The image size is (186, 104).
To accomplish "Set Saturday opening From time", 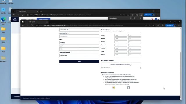I will (121, 55).
